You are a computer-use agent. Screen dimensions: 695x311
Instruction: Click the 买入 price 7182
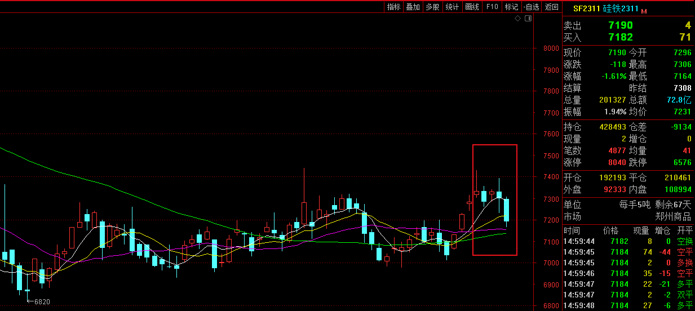point(620,37)
